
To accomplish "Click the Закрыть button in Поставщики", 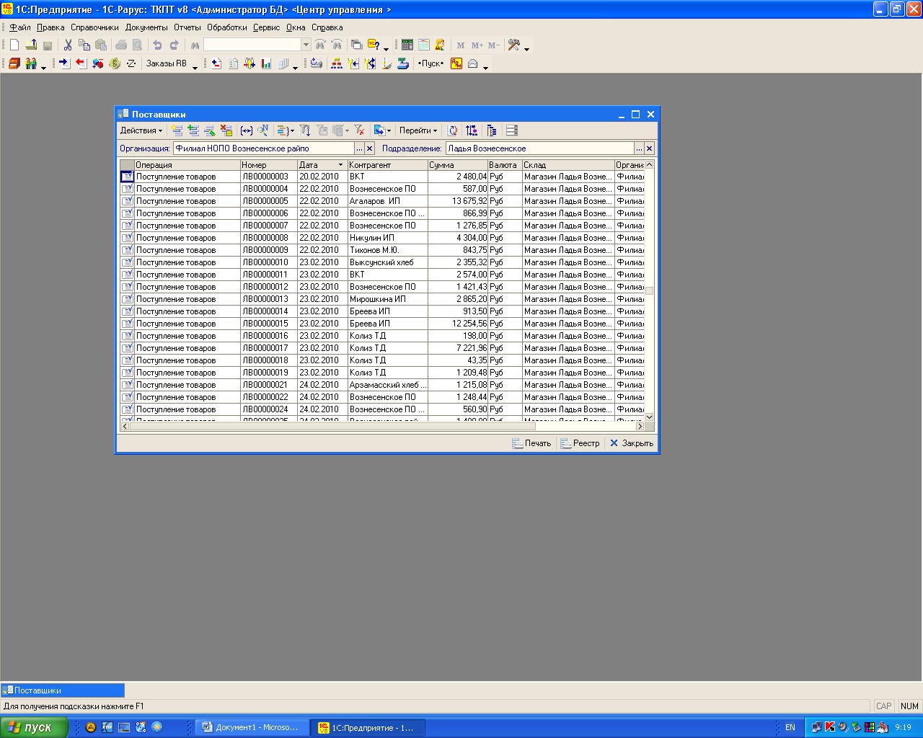I will coord(632,443).
